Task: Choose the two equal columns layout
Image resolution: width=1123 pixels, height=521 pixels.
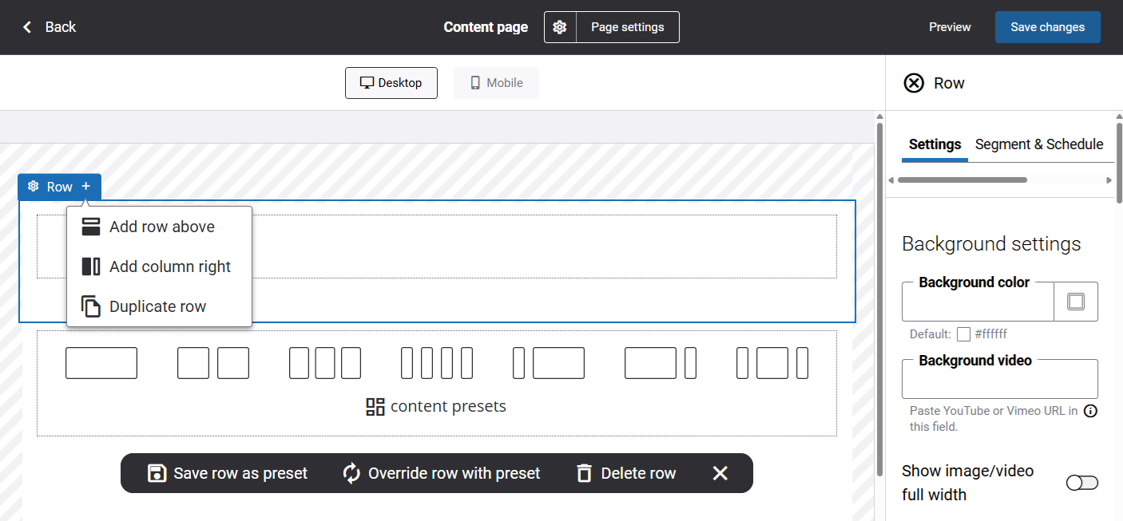Action: tap(213, 363)
